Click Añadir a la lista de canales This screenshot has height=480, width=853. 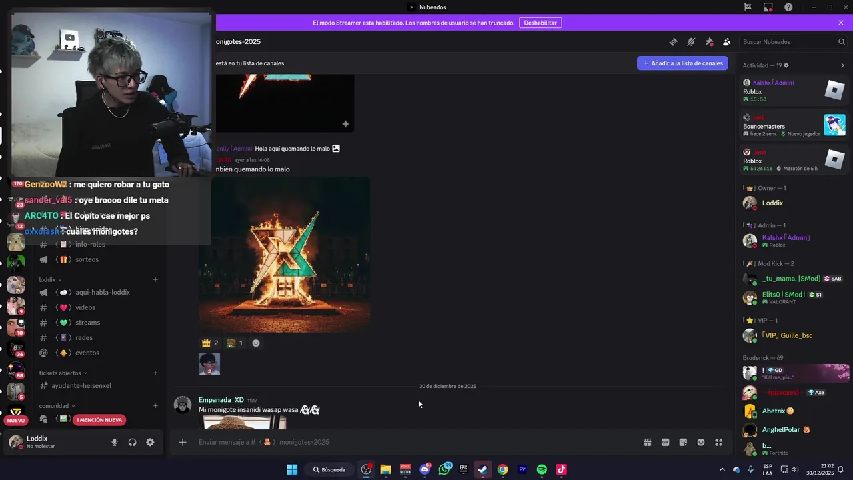click(x=682, y=63)
